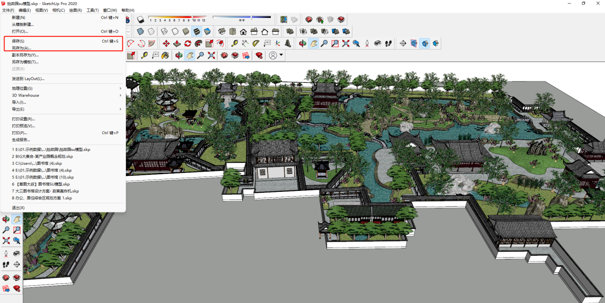This screenshot has width=605, height=303.
Task: Pick the Follow Me tool
Action: click(199, 44)
